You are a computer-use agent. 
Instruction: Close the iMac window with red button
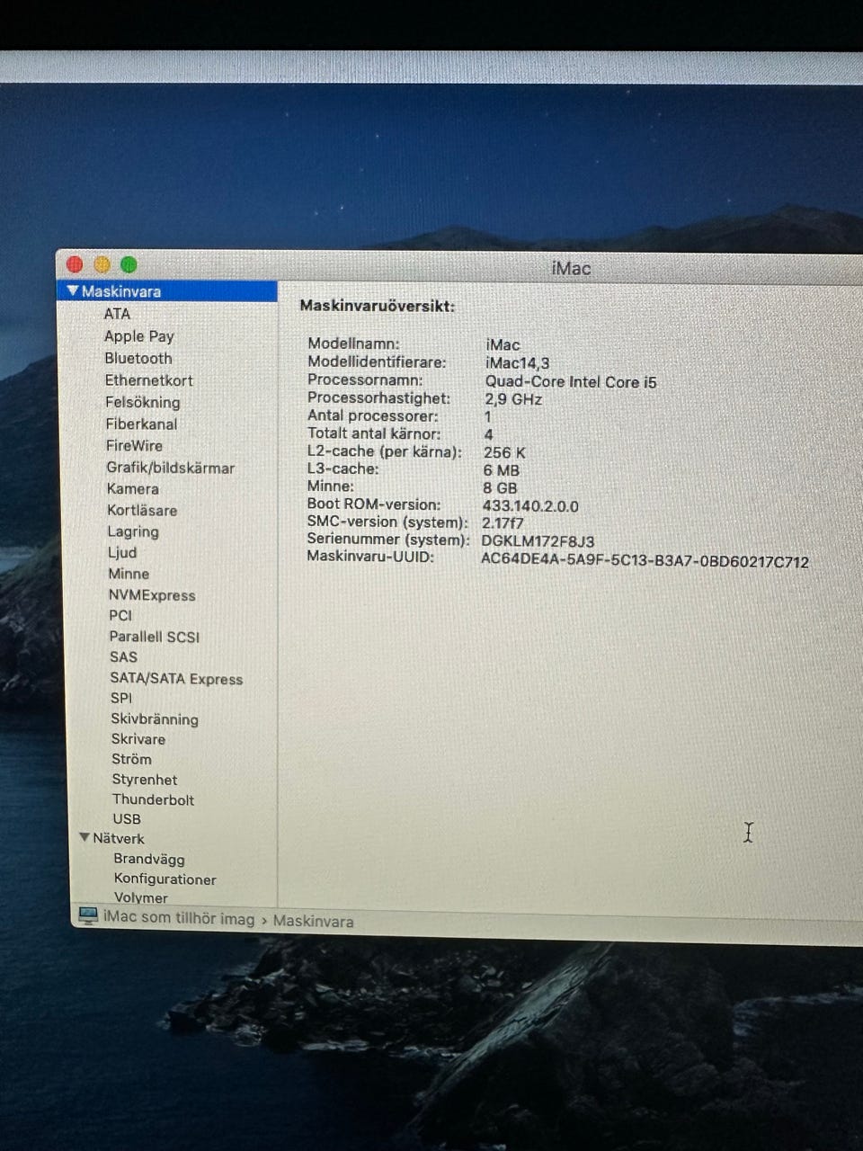(x=75, y=264)
